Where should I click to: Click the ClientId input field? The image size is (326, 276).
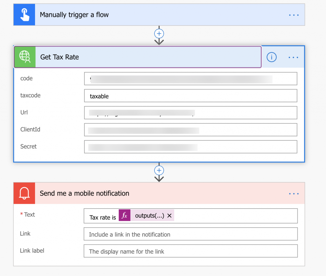click(x=190, y=130)
